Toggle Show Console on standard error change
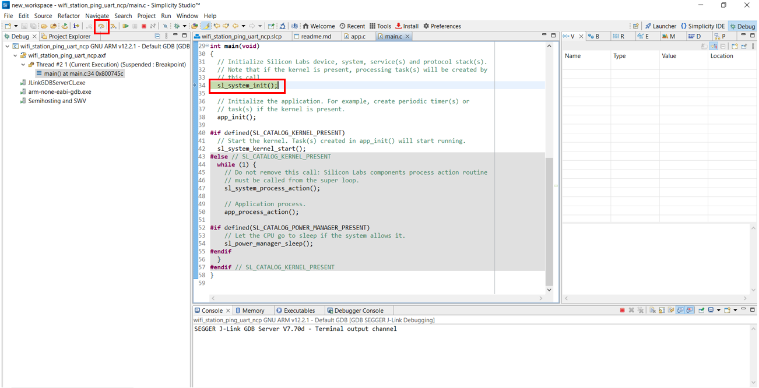Viewport: 759px width, 388px height. [x=689, y=311]
